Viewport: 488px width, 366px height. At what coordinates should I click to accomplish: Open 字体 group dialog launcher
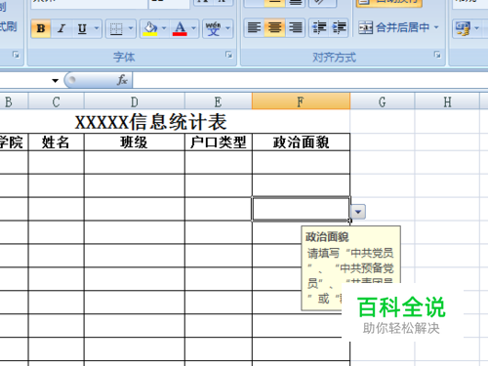pyautogui.click(x=229, y=55)
